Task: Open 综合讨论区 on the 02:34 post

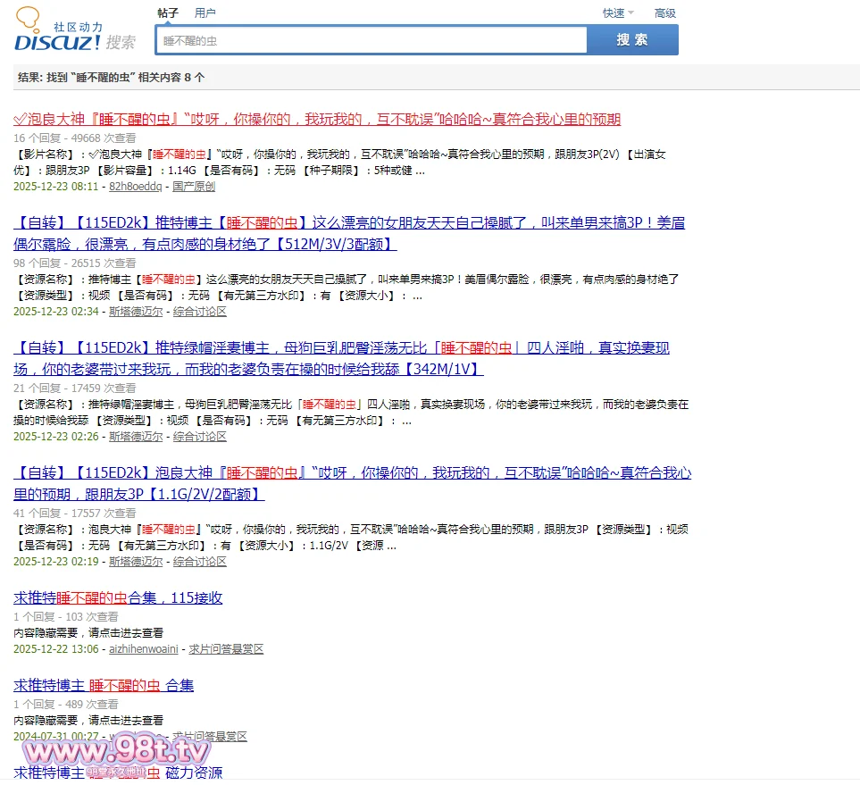Action: (200, 312)
